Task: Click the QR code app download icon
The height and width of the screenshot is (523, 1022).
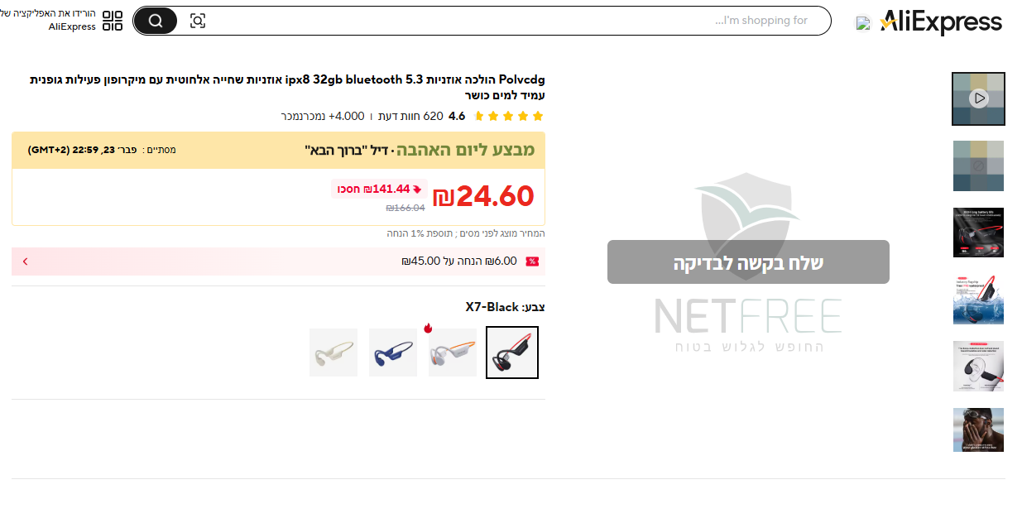Action: click(113, 21)
